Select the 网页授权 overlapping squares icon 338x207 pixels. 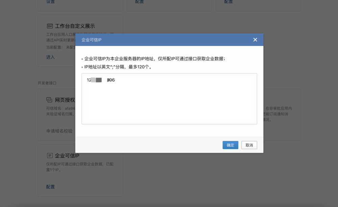coord(49,100)
